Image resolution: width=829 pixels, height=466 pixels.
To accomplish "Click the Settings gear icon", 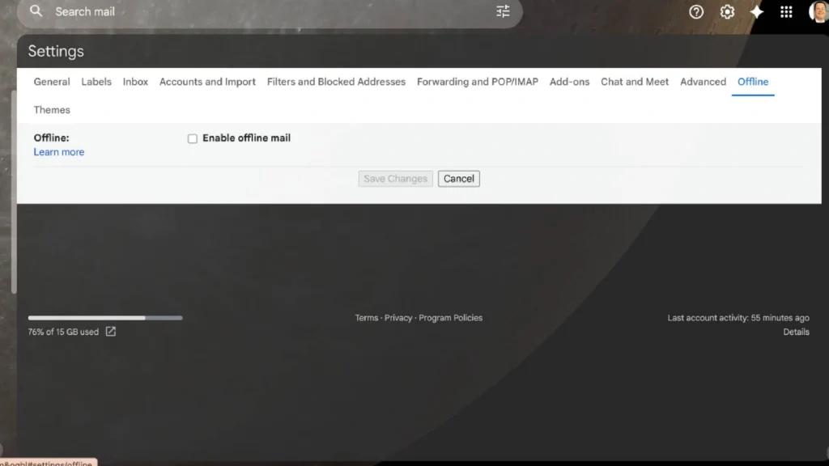I will (x=727, y=11).
